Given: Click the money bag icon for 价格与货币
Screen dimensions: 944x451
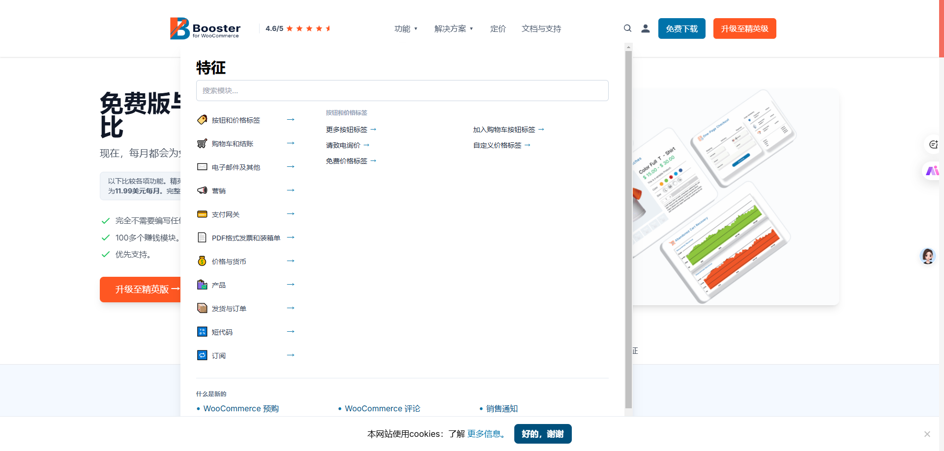Looking at the screenshot, I should pyautogui.click(x=202, y=261).
